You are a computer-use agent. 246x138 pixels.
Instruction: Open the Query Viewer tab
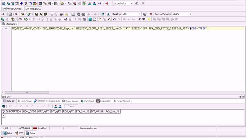point(70,101)
